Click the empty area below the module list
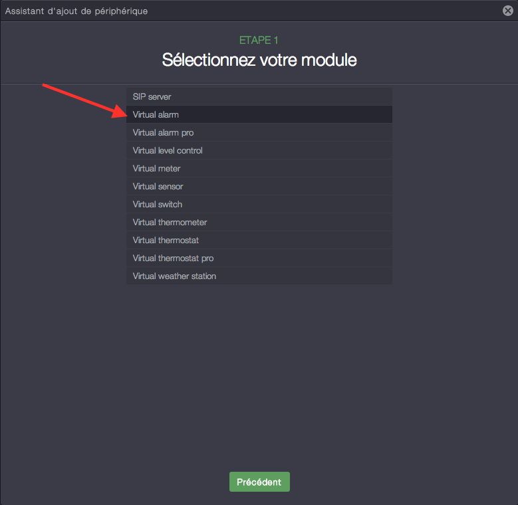The height and width of the screenshot is (505, 518). (259, 372)
